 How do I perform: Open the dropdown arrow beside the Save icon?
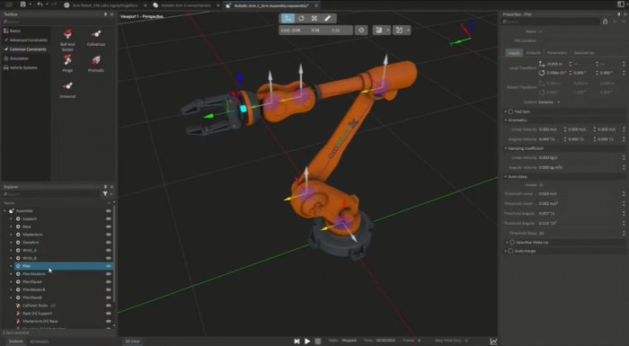tap(30, 4)
